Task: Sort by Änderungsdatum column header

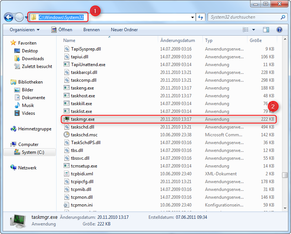Action: pyautogui.click(x=178, y=40)
